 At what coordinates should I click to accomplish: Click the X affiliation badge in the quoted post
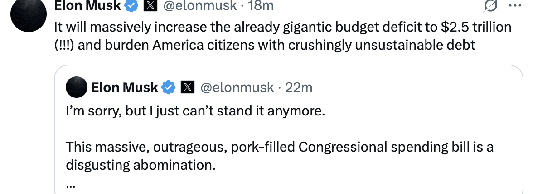[x=187, y=87]
